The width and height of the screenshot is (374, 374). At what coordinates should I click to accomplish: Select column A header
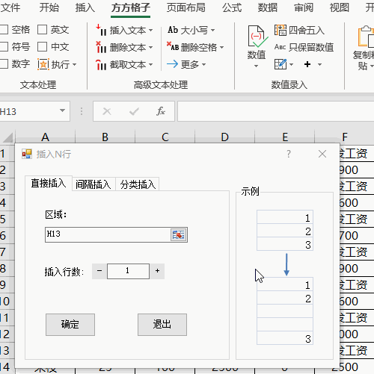click(45, 137)
